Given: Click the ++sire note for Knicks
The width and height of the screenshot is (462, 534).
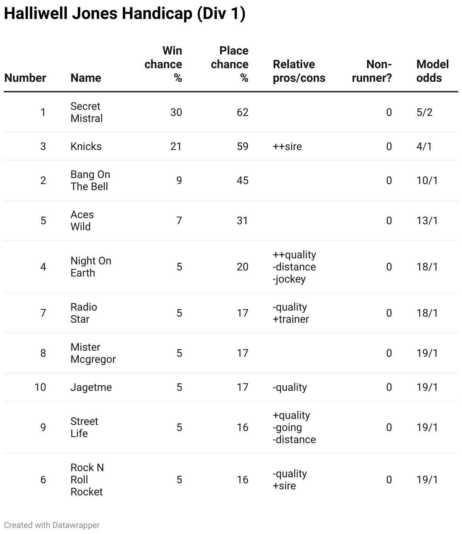Looking at the screenshot, I should pyautogui.click(x=287, y=146).
